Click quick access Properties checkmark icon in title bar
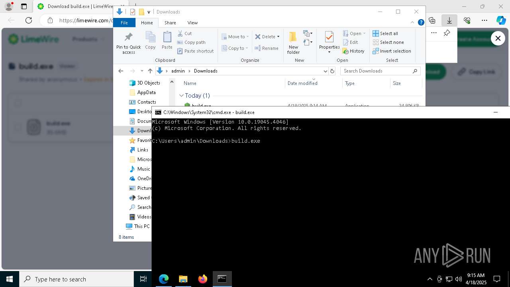 pos(133,12)
